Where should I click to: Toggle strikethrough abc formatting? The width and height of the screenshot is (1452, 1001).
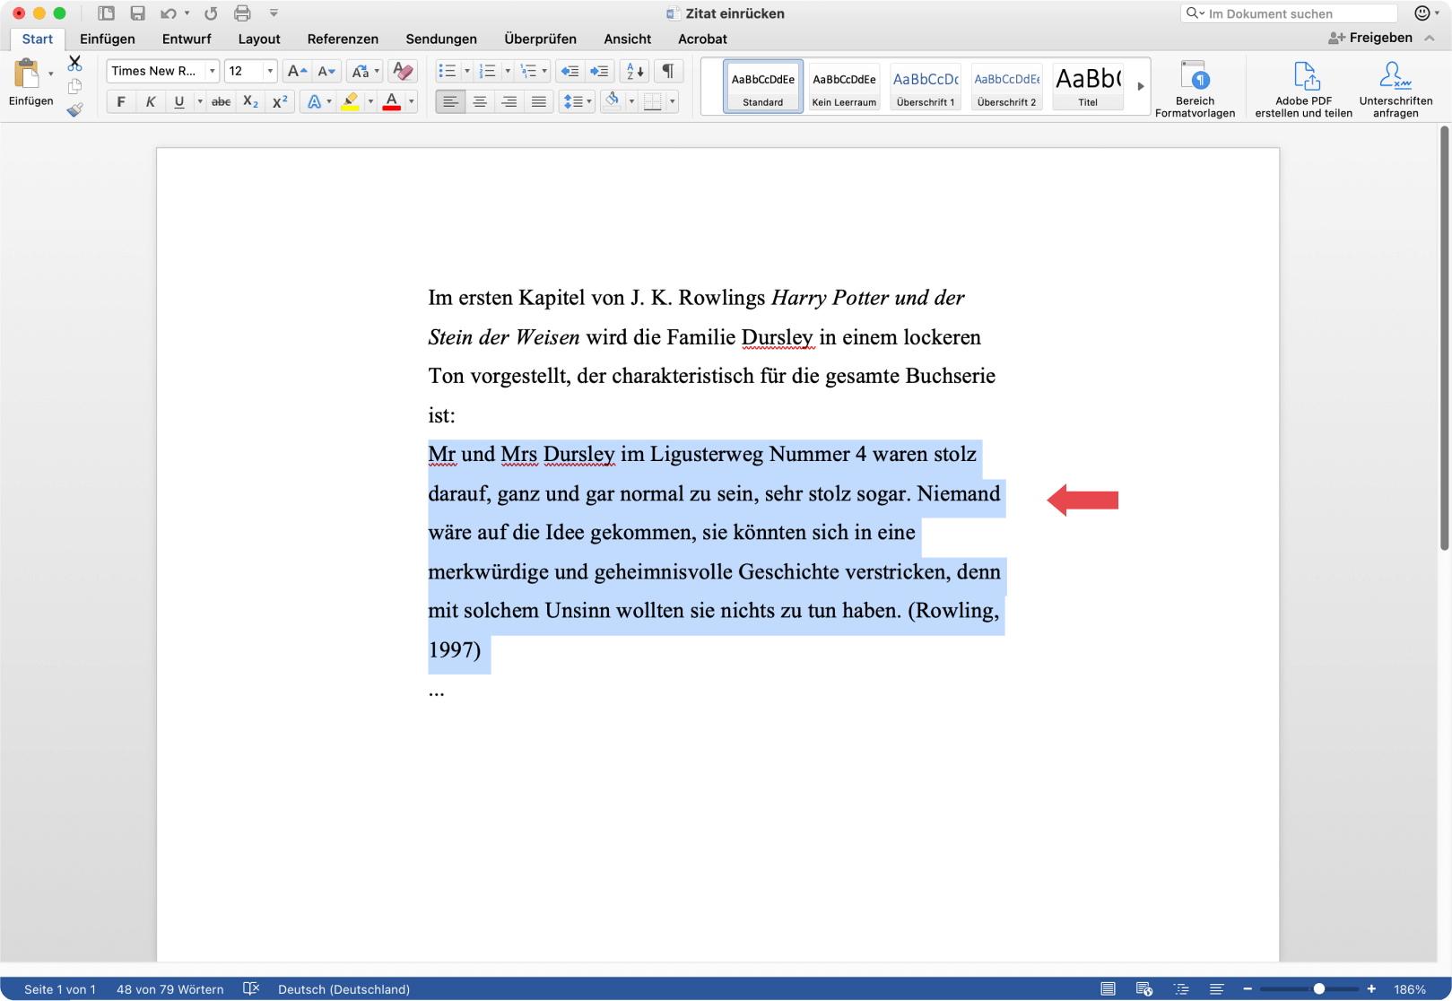point(221,101)
